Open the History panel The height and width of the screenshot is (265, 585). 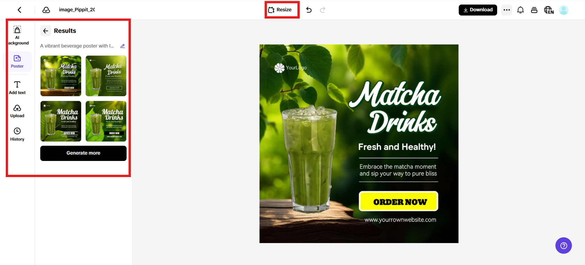(17, 134)
